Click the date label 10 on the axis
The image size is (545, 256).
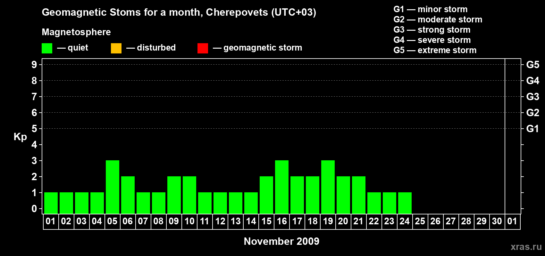coord(189,221)
